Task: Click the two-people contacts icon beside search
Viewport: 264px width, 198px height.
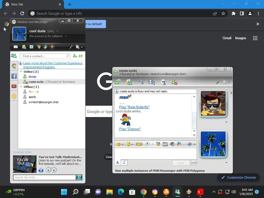Action: (14, 56)
